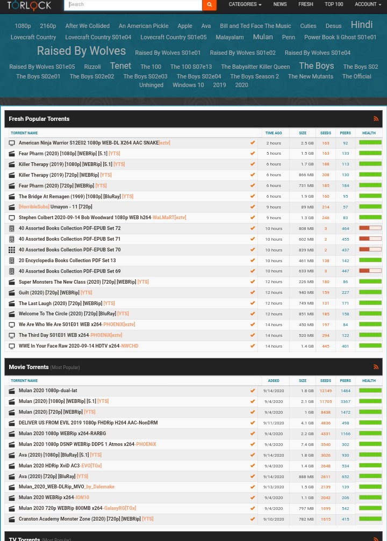Open Super Monsters The New Class torrent
The width and height of the screenshot is (387, 541).
point(83,282)
